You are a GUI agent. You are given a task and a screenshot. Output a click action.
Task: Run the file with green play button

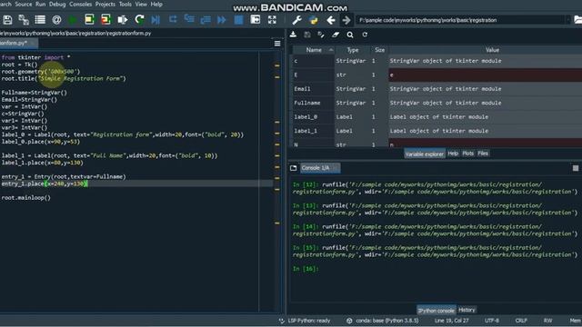73,20
